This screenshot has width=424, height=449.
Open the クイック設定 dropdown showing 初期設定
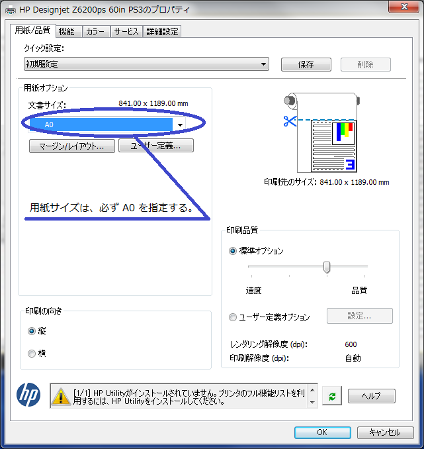tap(146, 64)
